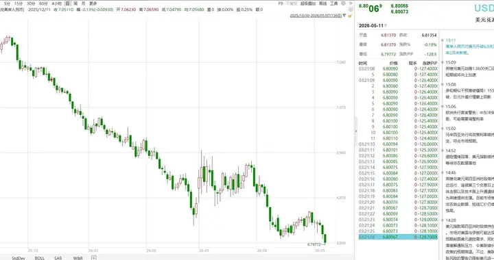Click the 25-12 date axis label
Image resolution: width=494 pixels, height=260 pixels.
pyautogui.click(x=33, y=250)
